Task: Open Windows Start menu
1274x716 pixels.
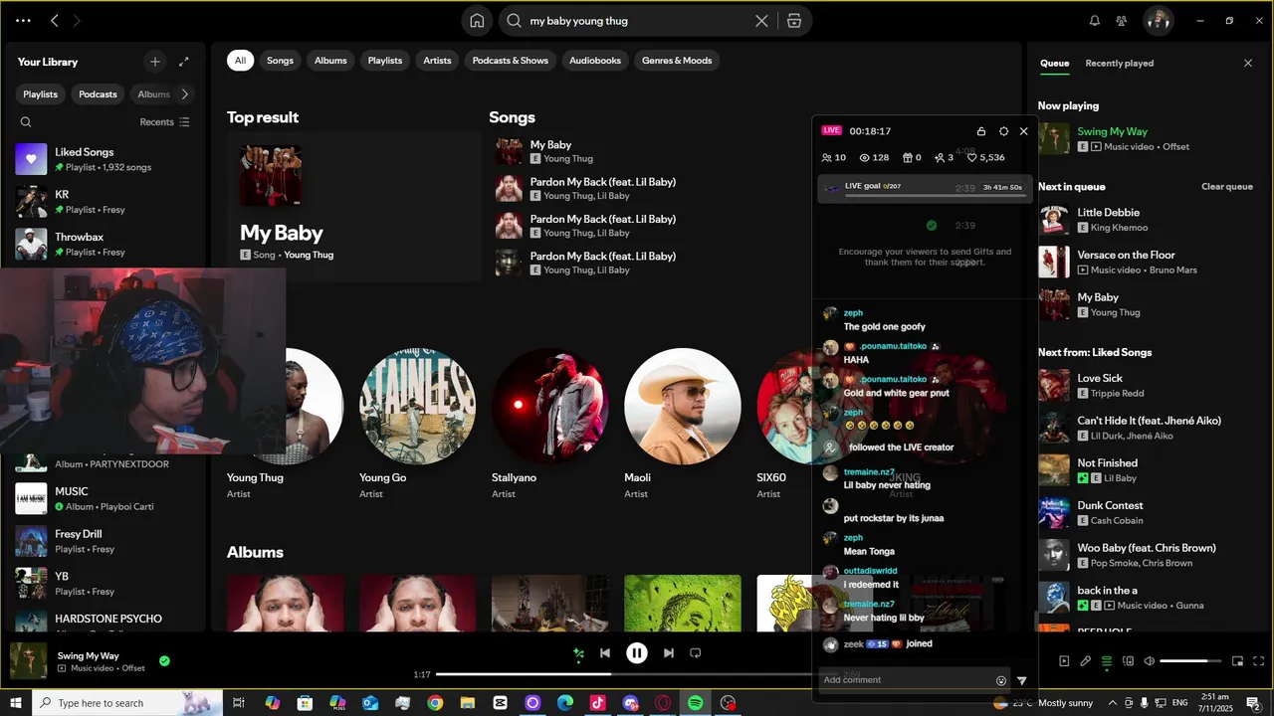Action: click(x=15, y=703)
